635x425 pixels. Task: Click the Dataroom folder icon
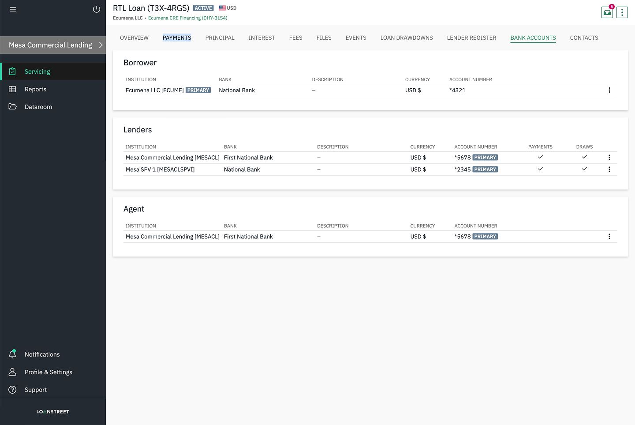click(12, 107)
